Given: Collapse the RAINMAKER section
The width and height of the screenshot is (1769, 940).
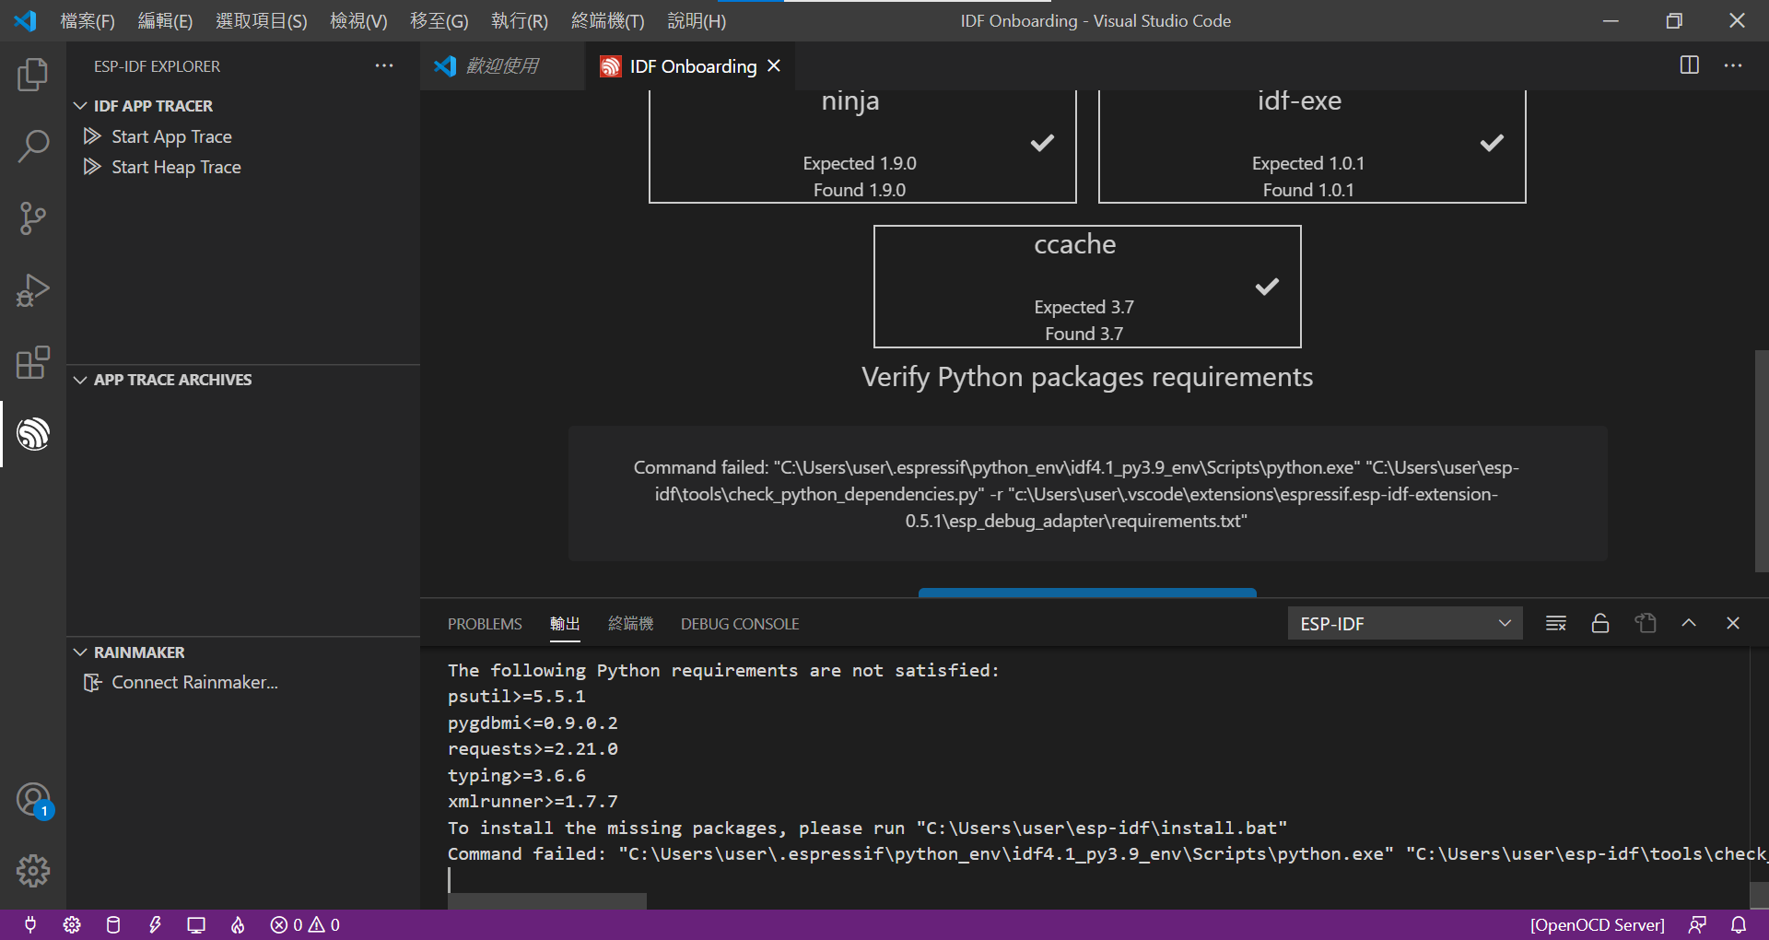Looking at the screenshot, I should pyautogui.click(x=243, y=652).
